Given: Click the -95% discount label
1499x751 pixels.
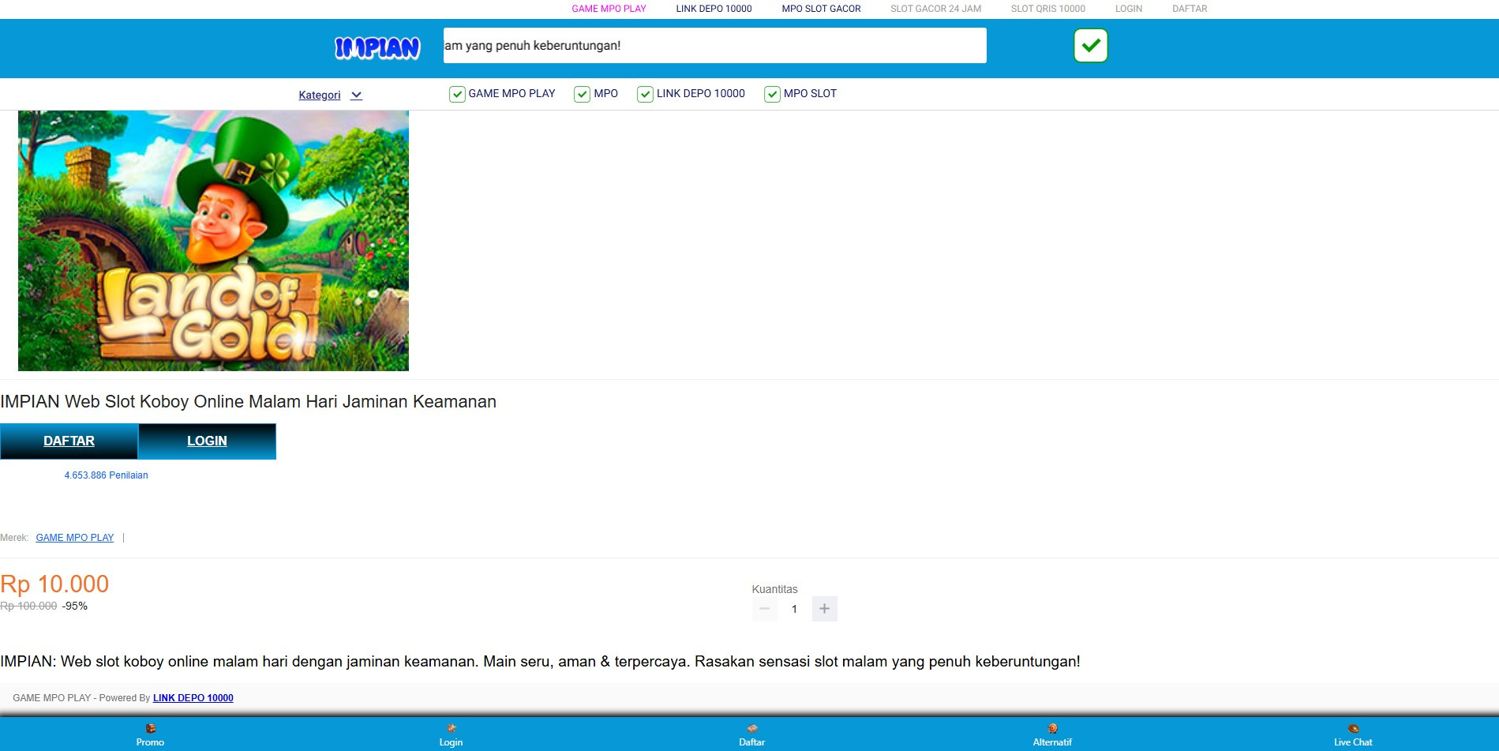Looking at the screenshot, I should pos(75,606).
